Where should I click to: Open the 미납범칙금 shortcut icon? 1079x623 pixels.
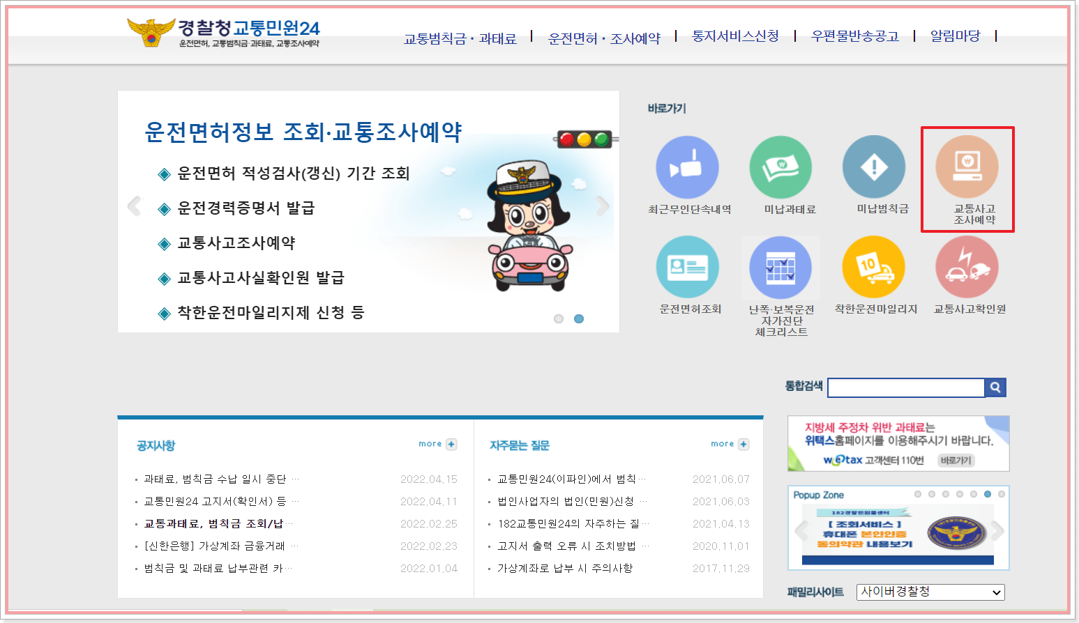click(x=874, y=167)
